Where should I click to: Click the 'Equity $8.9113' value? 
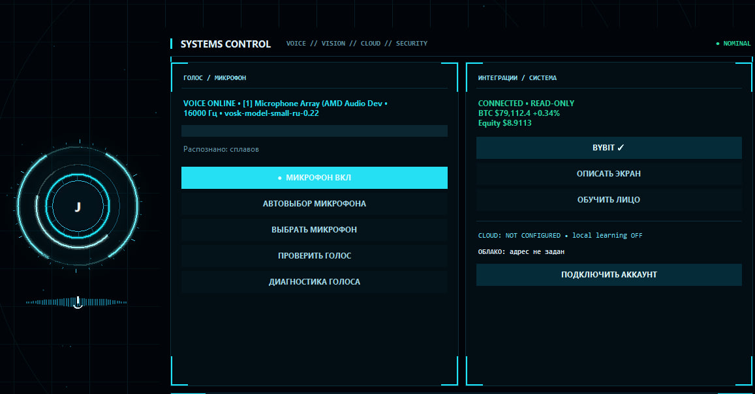504,123
